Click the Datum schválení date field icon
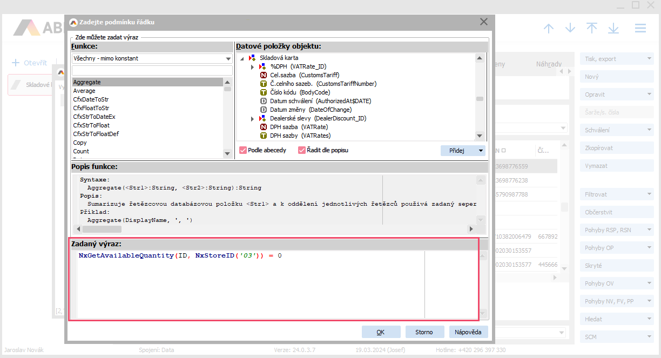Viewport: 661px width, 358px height. tap(264, 101)
